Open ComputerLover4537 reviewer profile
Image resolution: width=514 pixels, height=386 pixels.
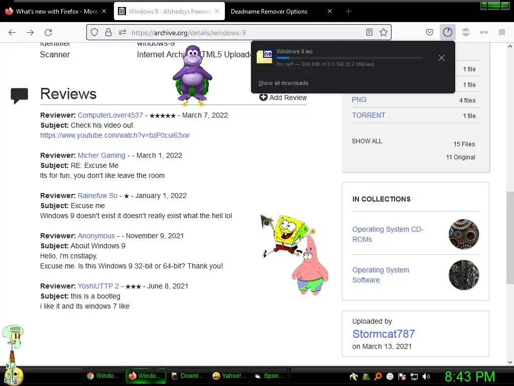[x=110, y=115]
